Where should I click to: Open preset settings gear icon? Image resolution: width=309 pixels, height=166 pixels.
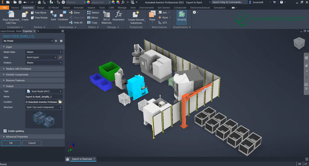[61, 41]
